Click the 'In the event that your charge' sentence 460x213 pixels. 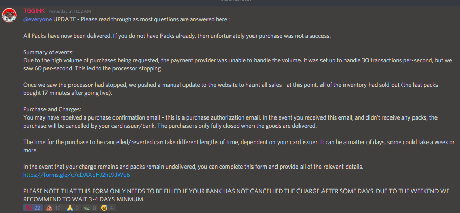tap(193, 167)
